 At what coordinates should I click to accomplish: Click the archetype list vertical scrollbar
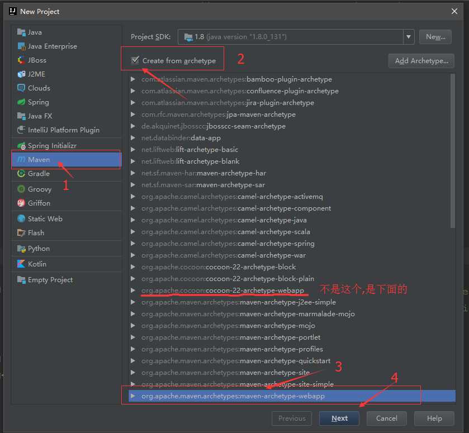(453, 151)
